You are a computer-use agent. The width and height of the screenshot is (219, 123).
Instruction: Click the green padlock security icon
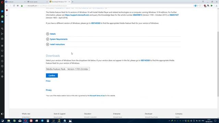[x=22, y=6]
